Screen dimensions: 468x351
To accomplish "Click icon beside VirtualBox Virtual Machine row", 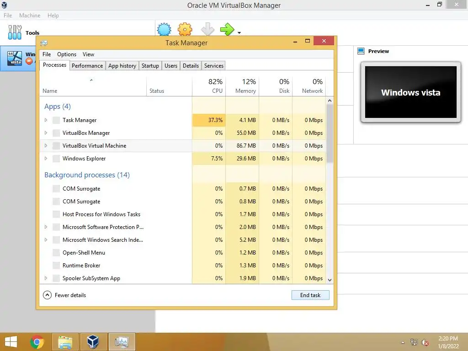I will (x=56, y=146).
